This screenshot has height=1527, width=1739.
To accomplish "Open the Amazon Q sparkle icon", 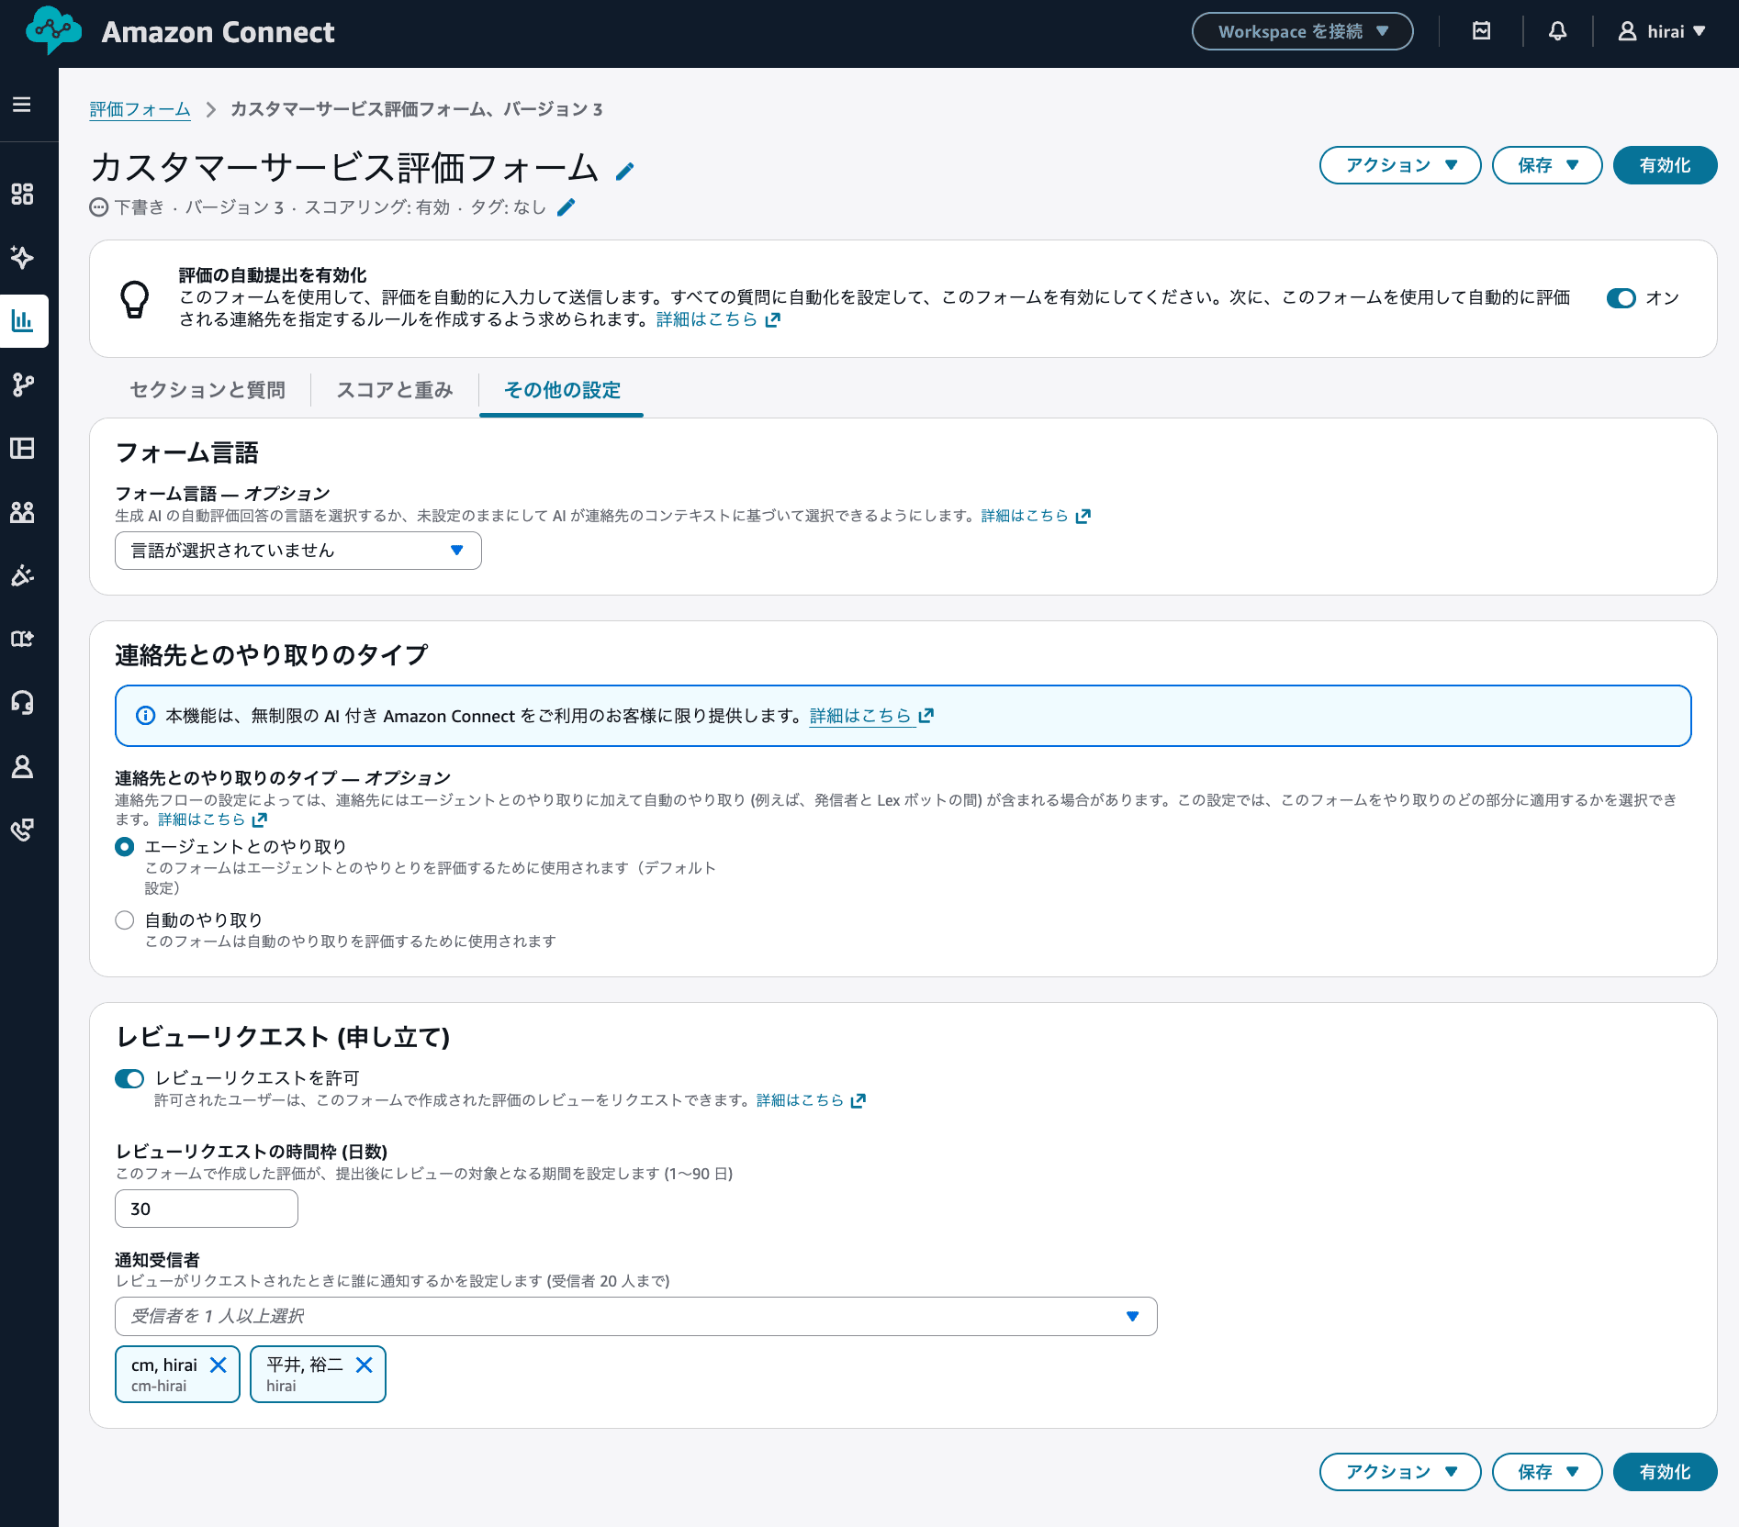I will [24, 258].
